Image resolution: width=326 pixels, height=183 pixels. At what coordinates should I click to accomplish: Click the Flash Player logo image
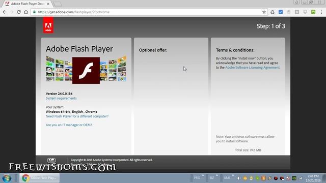86,70
